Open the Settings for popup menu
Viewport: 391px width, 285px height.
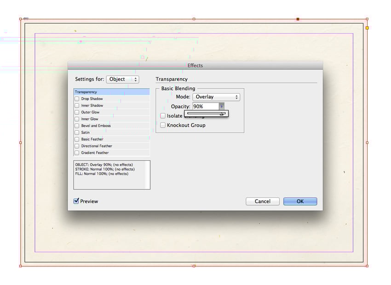[x=122, y=79]
